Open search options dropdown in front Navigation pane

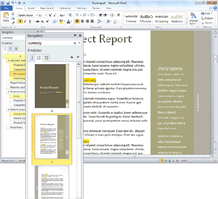79,43
